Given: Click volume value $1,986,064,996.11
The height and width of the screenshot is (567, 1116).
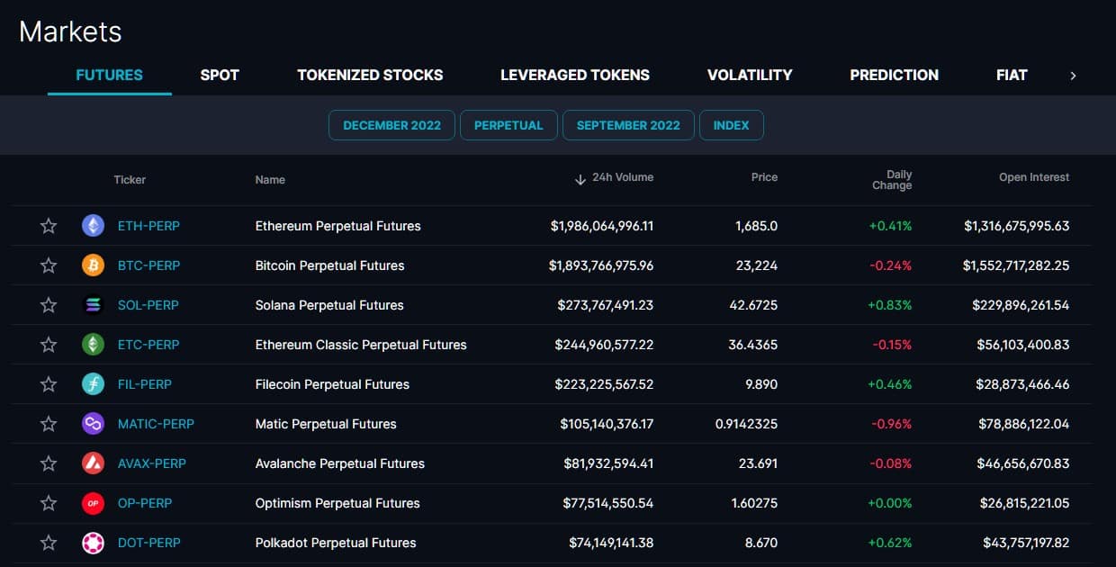Looking at the screenshot, I should tap(602, 226).
